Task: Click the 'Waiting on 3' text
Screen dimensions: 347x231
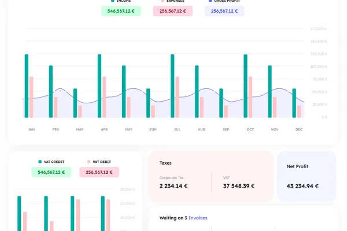Action: coord(173,218)
